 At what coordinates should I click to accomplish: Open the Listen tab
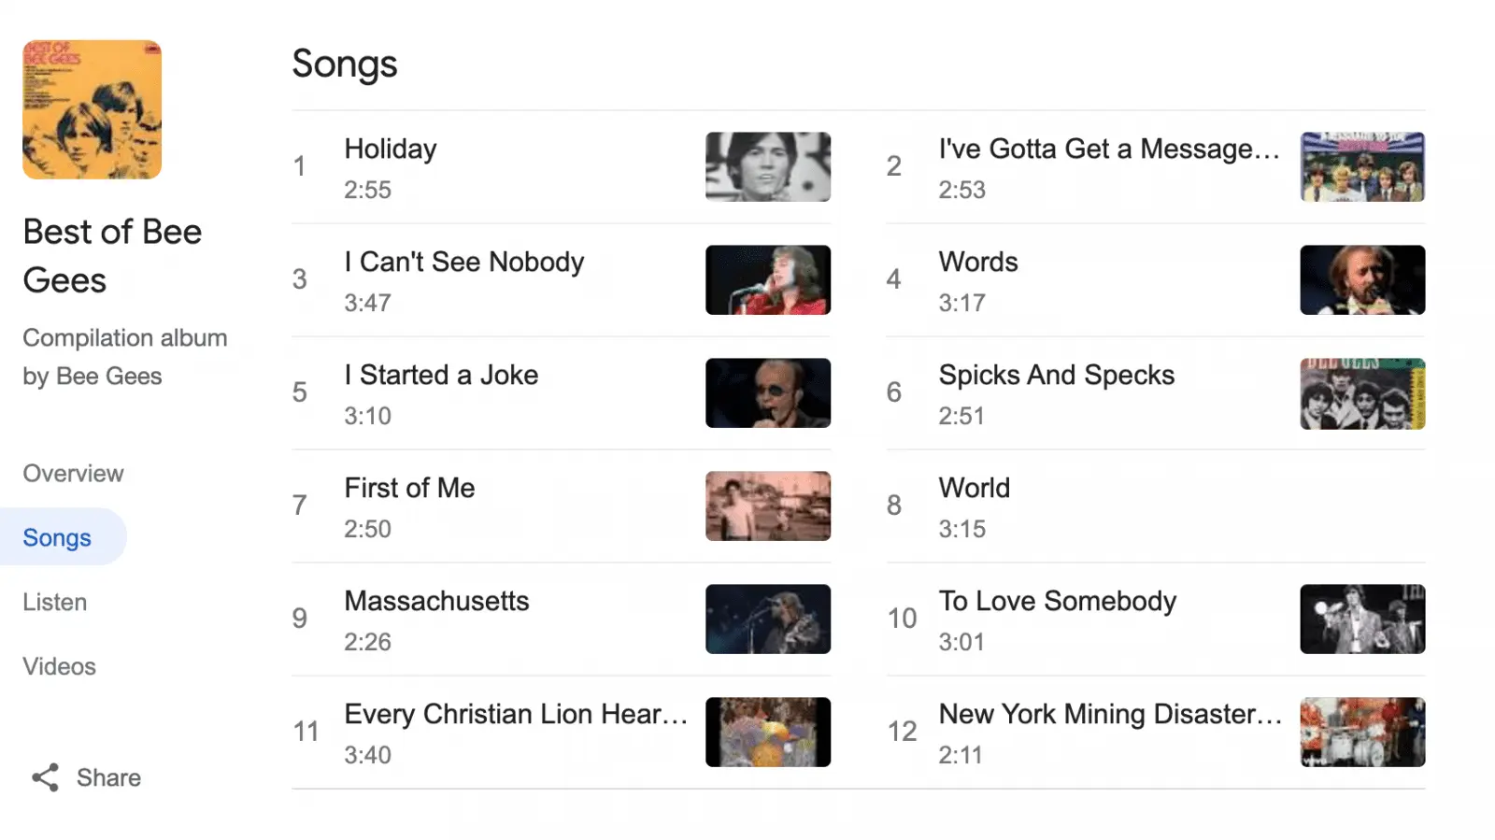tap(54, 603)
